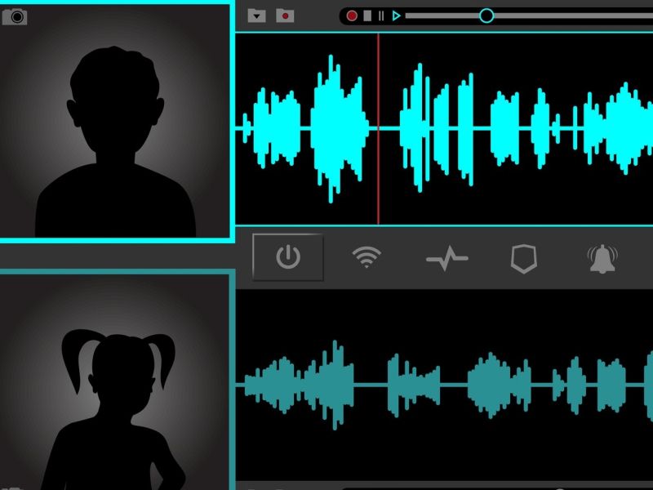Click the teal lower audio waveform
The height and width of the screenshot is (490, 653).
[x=490, y=384]
